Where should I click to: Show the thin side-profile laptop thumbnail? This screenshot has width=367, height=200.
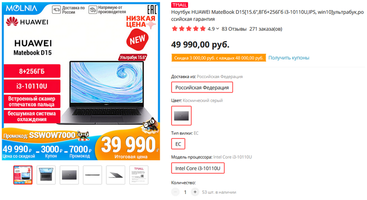(93, 175)
